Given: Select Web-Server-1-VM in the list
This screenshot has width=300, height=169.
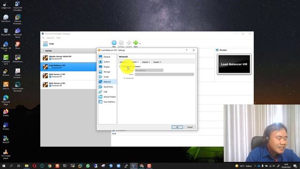Looking at the screenshot, I should coord(68,76).
